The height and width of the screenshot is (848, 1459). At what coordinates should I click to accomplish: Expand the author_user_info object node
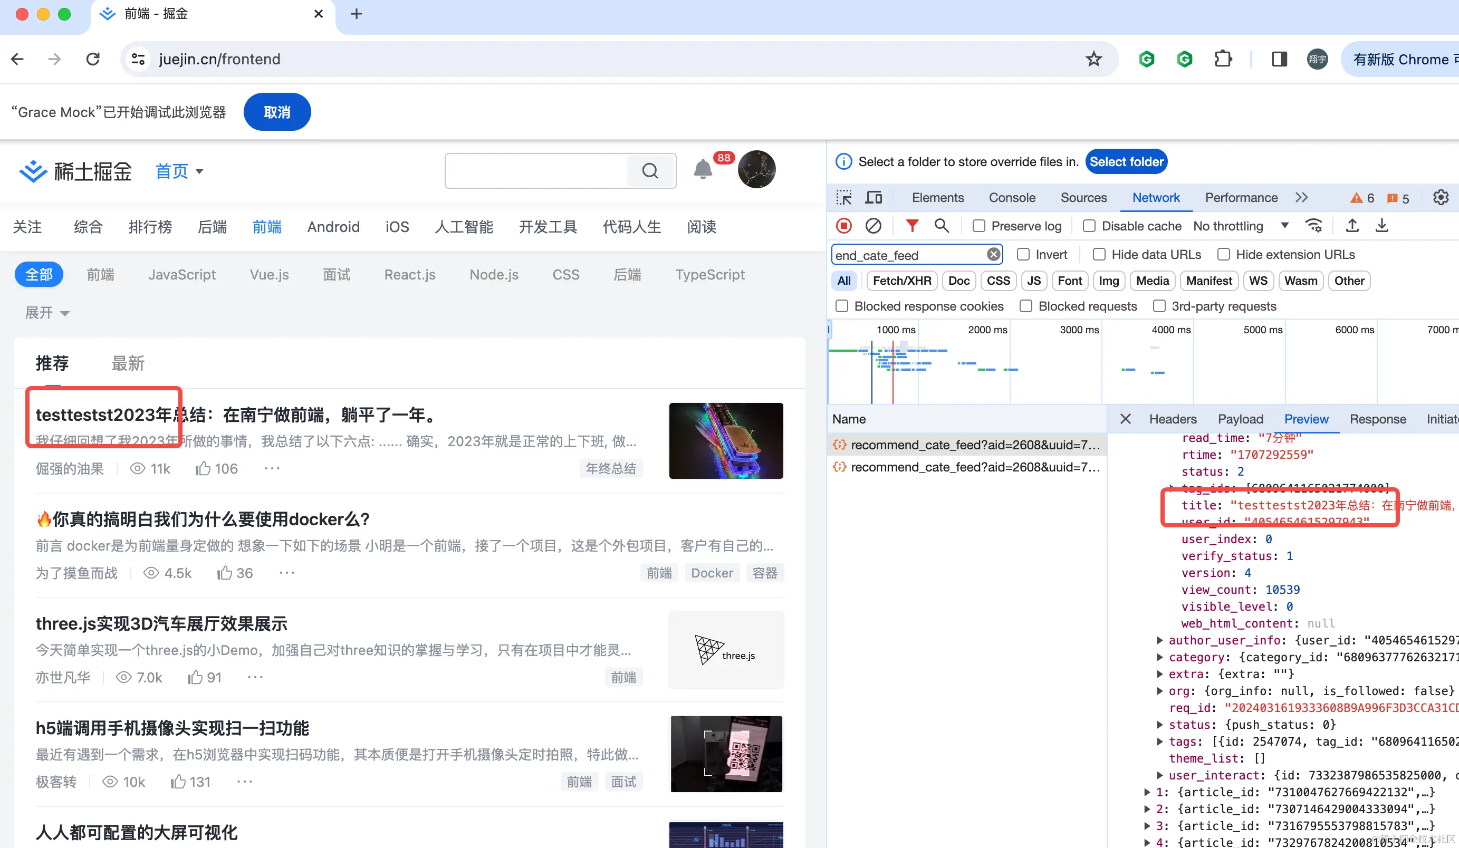pyautogui.click(x=1160, y=640)
